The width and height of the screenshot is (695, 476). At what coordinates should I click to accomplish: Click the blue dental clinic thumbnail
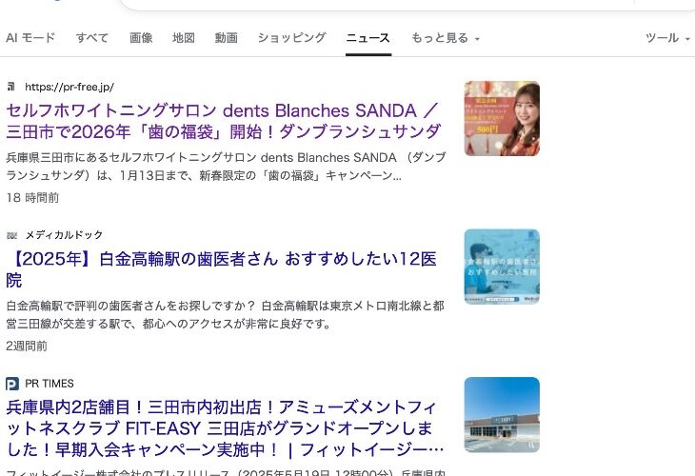click(502, 267)
